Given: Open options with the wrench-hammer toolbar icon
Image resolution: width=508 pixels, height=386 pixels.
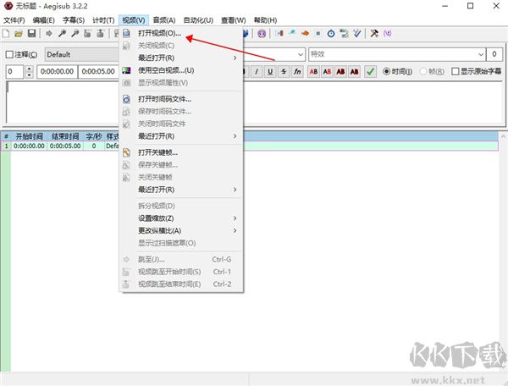Looking at the screenshot, I should point(373,34).
